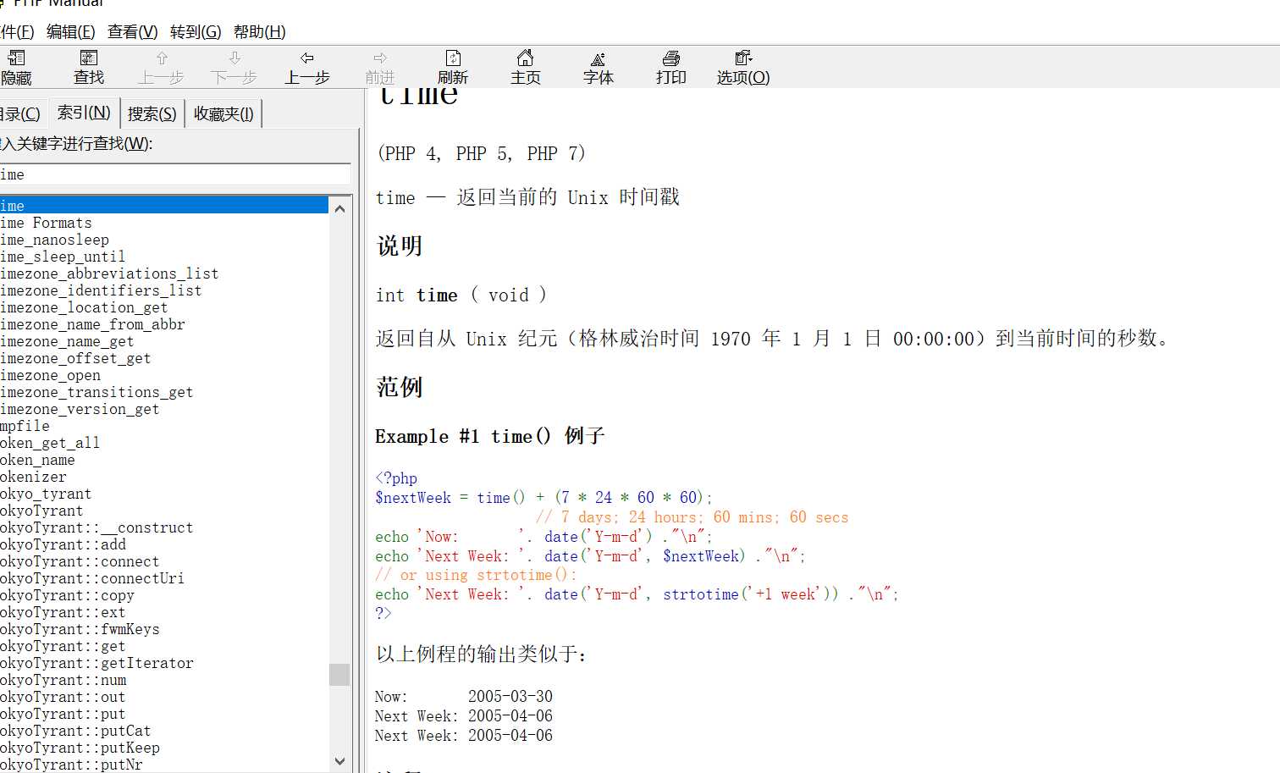Print the topic with 打印 icon
Screen dimensions: 1280x773
[671, 67]
